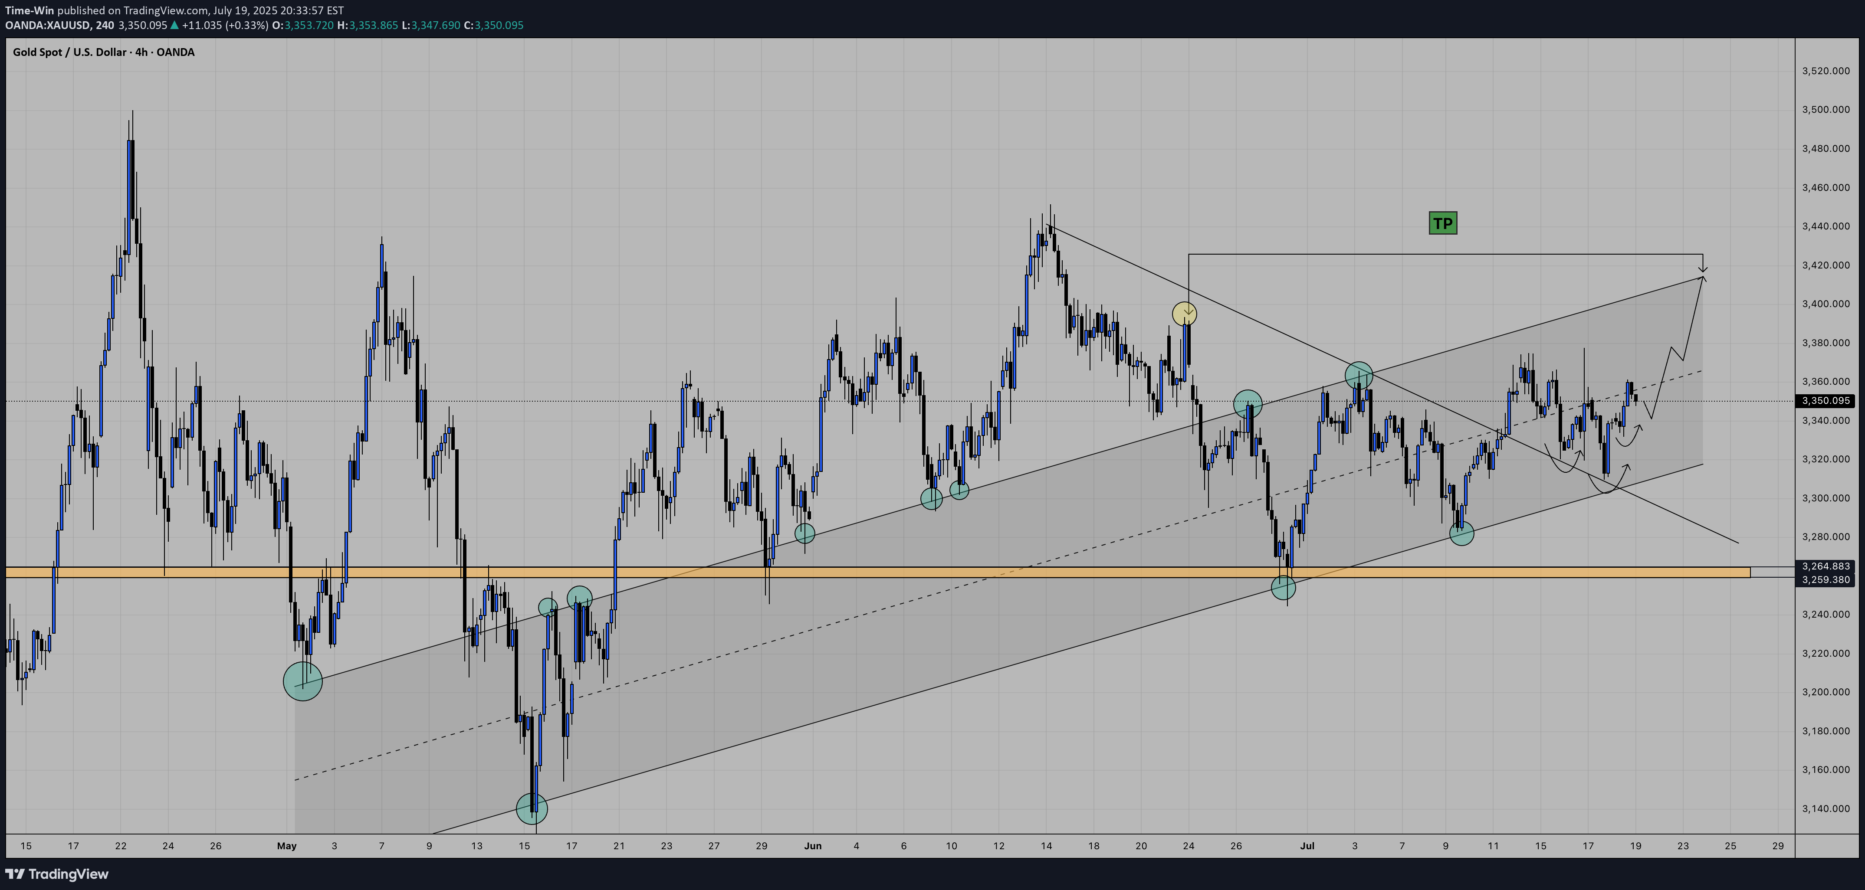Click the 13 date label on time axis

(x=476, y=846)
